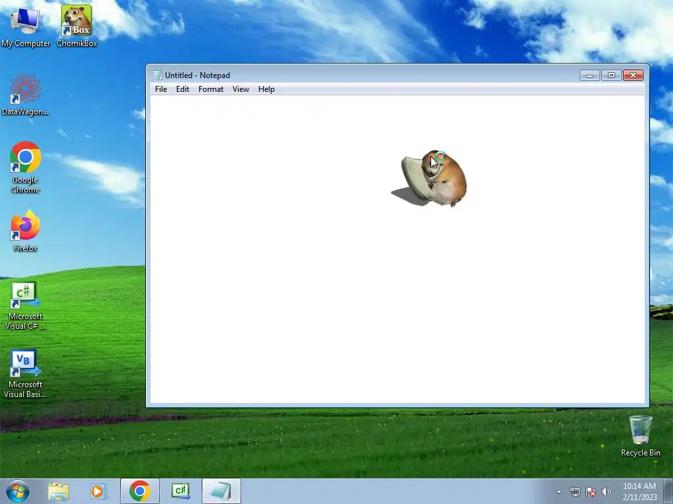The image size is (673, 504).
Task: Open the Action Center flag icon
Action: click(x=591, y=492)
